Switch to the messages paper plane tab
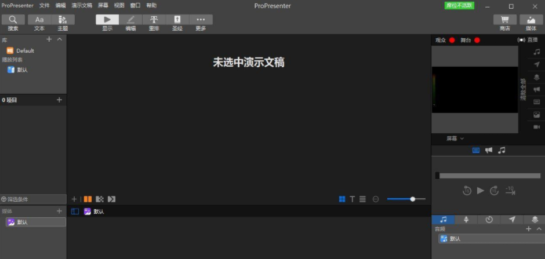 [x=512, y=220]
